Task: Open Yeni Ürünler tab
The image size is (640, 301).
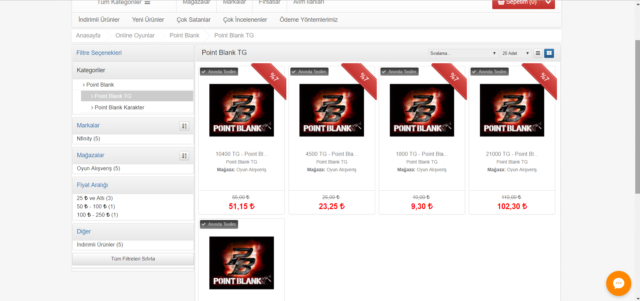Action: 148,20
